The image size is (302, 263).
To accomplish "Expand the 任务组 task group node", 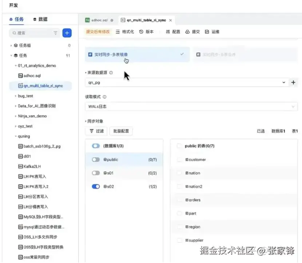I will (11, 46).
